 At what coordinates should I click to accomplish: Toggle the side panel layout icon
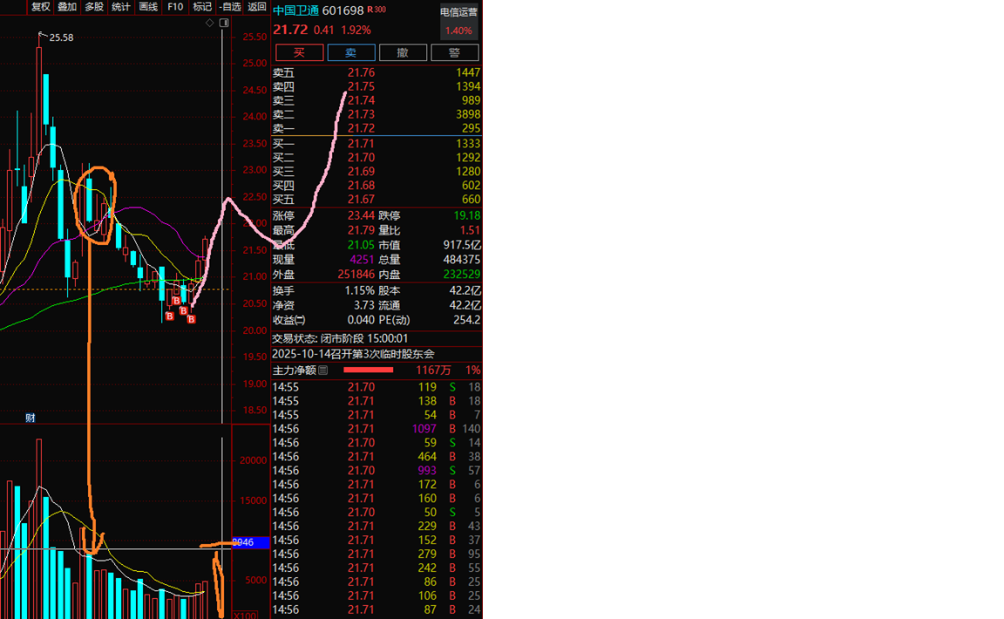[224, 23]
